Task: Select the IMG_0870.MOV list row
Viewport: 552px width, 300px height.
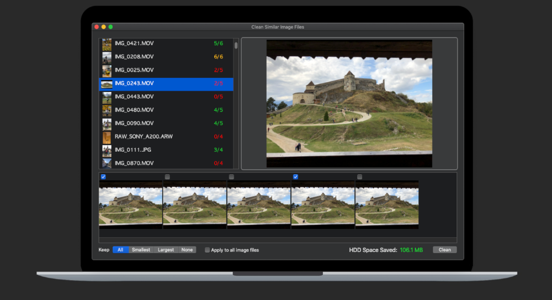Action: (166, 163)
